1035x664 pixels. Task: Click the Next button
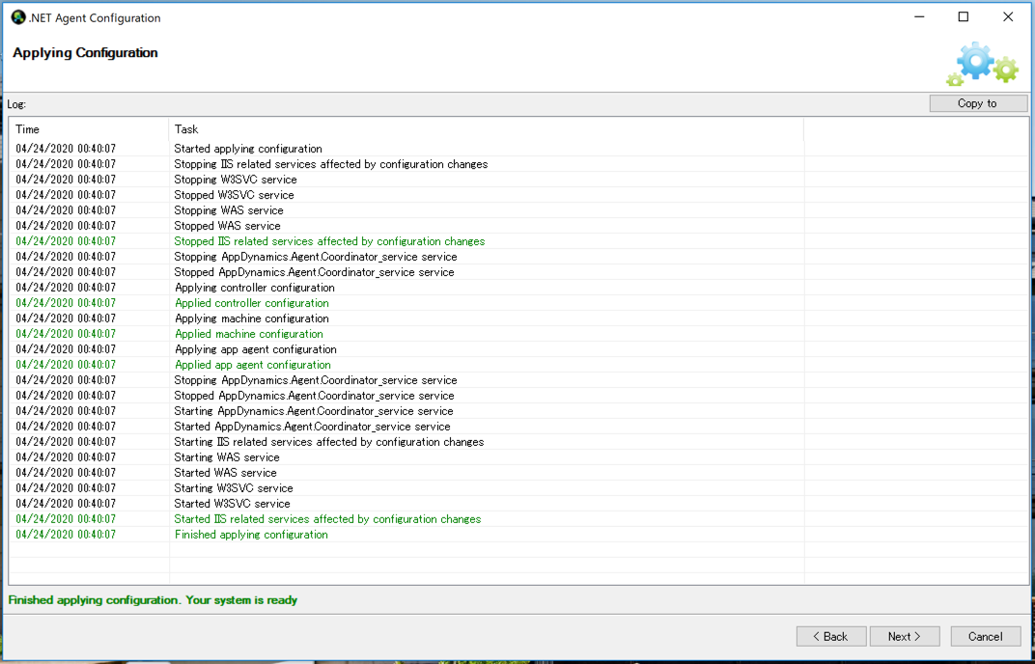905,636
